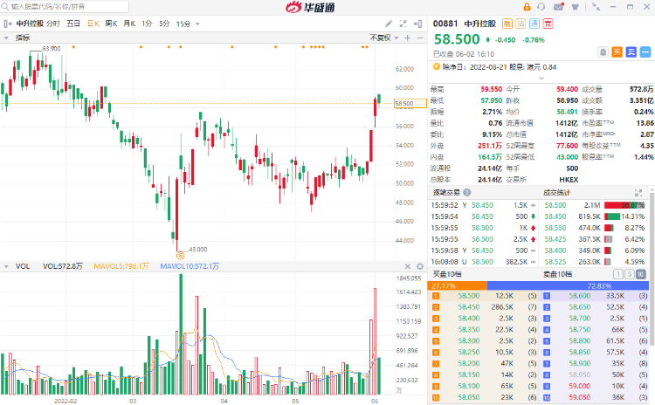Screen dimensions: 655x405
Task: Switch order book depth to 1 level
Action: click(619, 274)
